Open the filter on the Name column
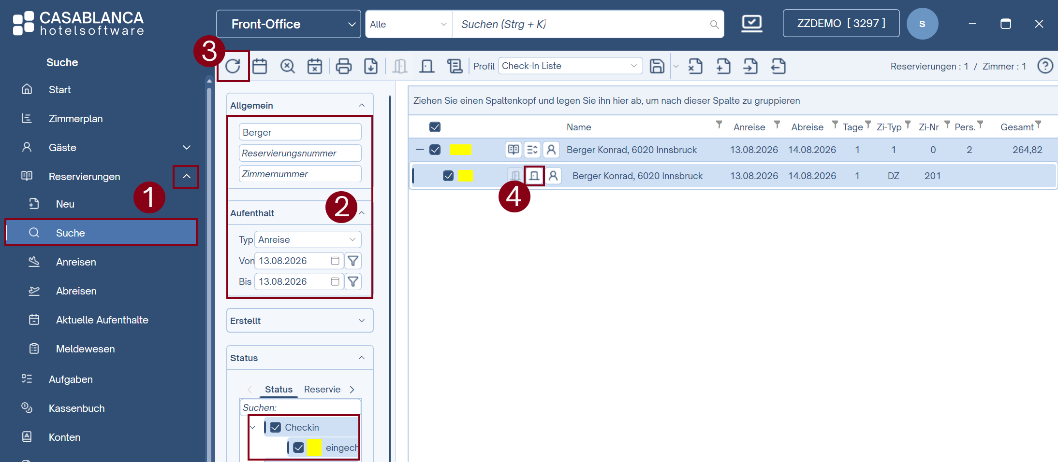The width and height of the screenshot is (1058, 462). [719, 125]
